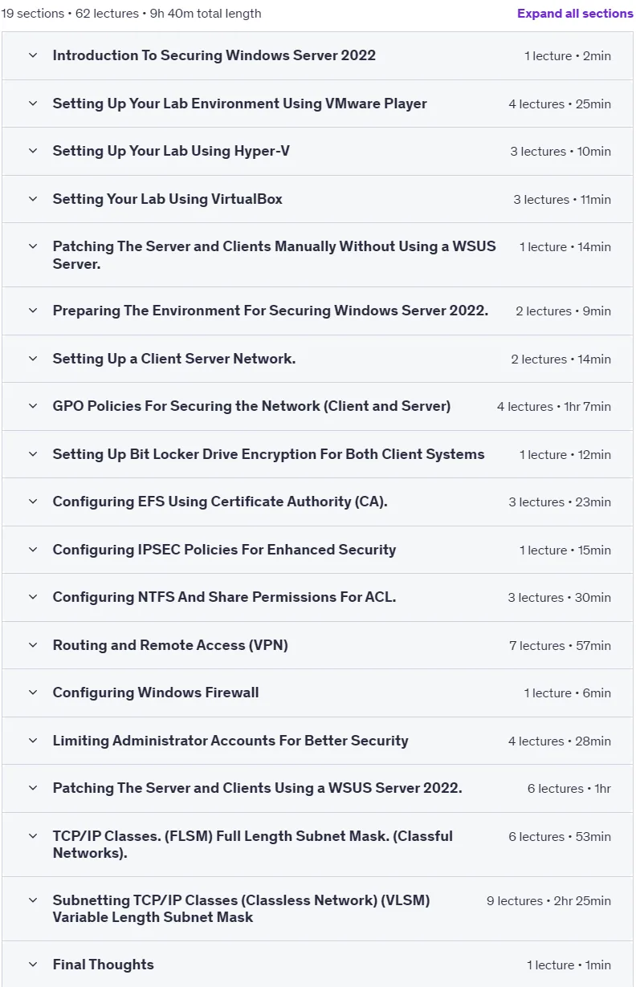Open chevron beside Final Thoughts section
The width and height of the screenshot is (636, 987).
[x=33, y=965]
